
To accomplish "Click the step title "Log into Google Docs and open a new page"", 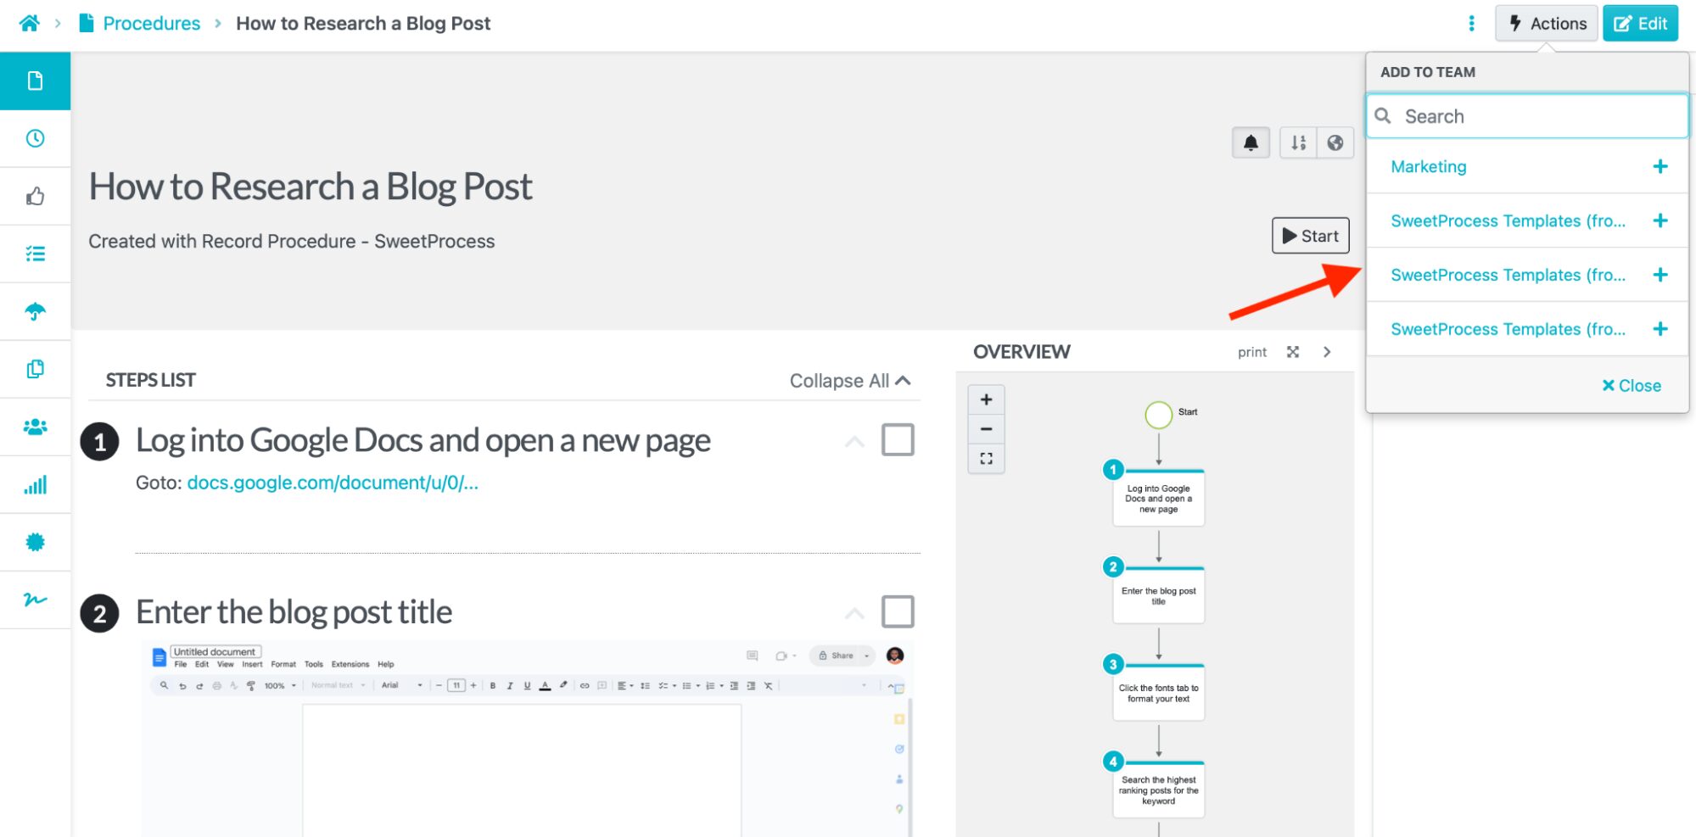I will (423, 441).
